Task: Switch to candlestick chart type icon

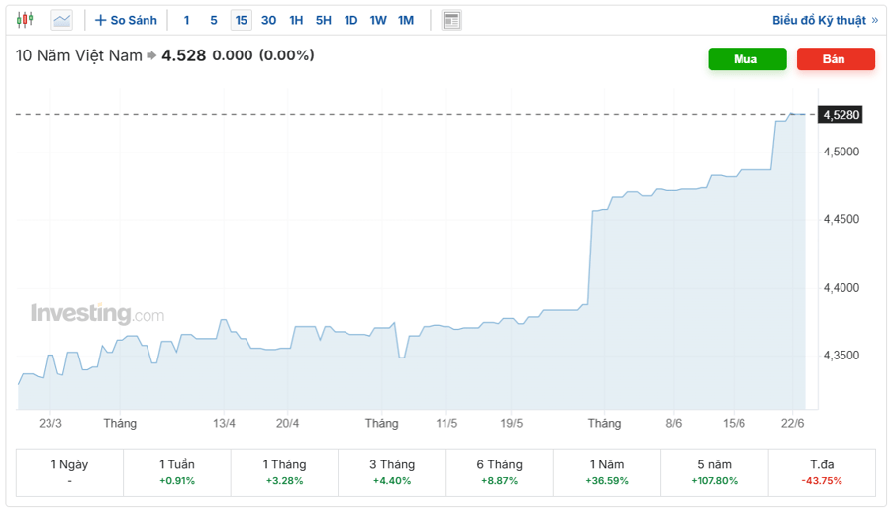Action: pyautogui.click(x=25, y=20)
